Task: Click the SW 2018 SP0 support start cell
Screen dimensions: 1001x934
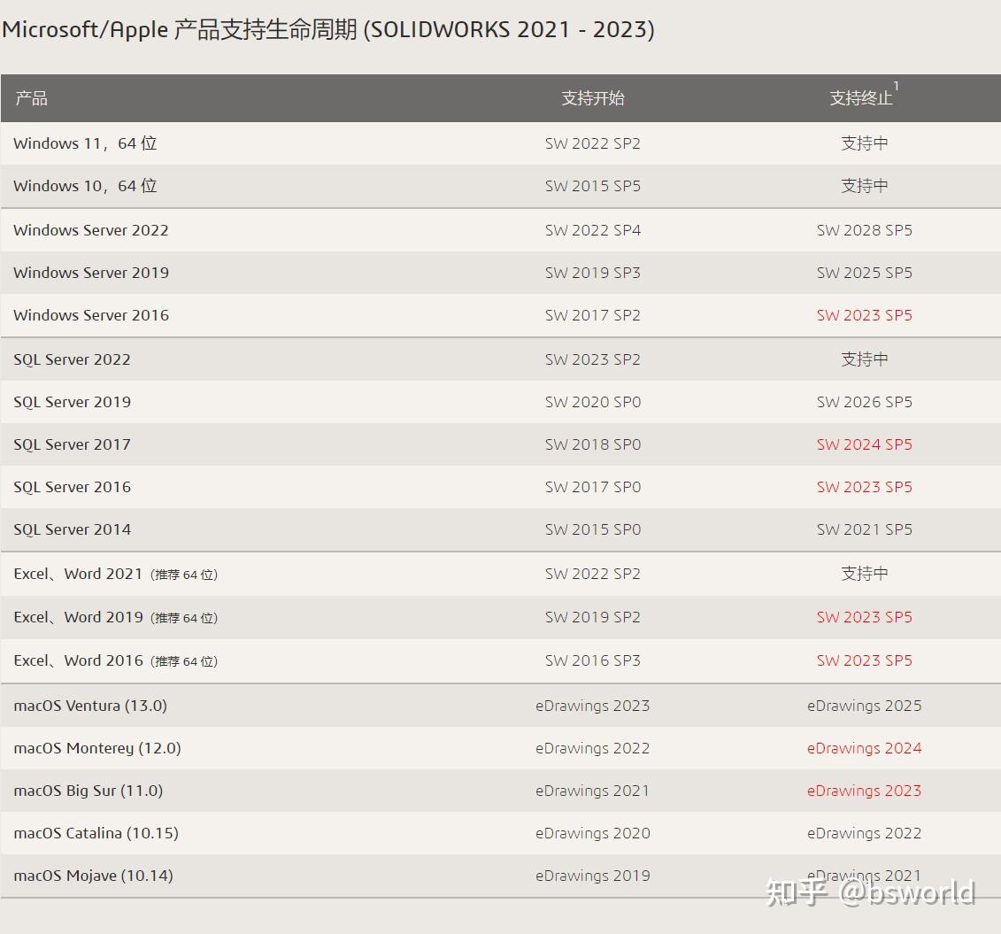Action: pyautogui.click(x=592, y=444)
